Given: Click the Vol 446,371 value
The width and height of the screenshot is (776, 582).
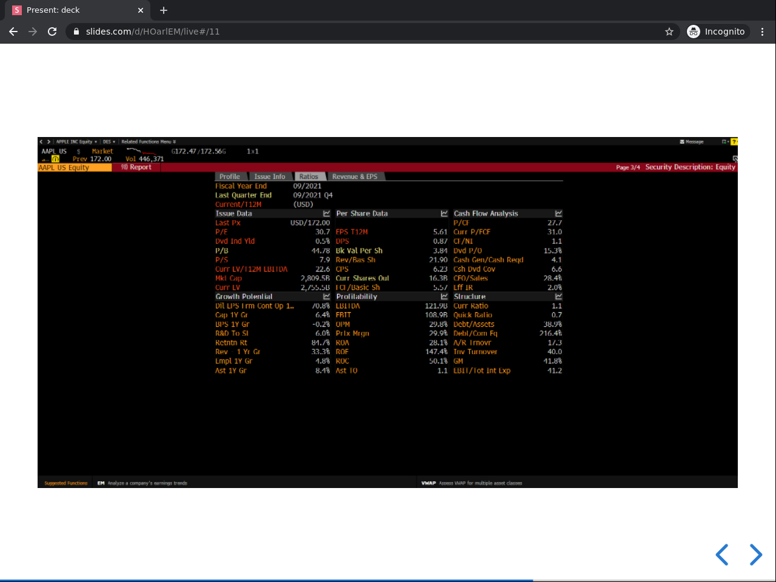Looking at the screenshot, I should click(x=145, y=159).
